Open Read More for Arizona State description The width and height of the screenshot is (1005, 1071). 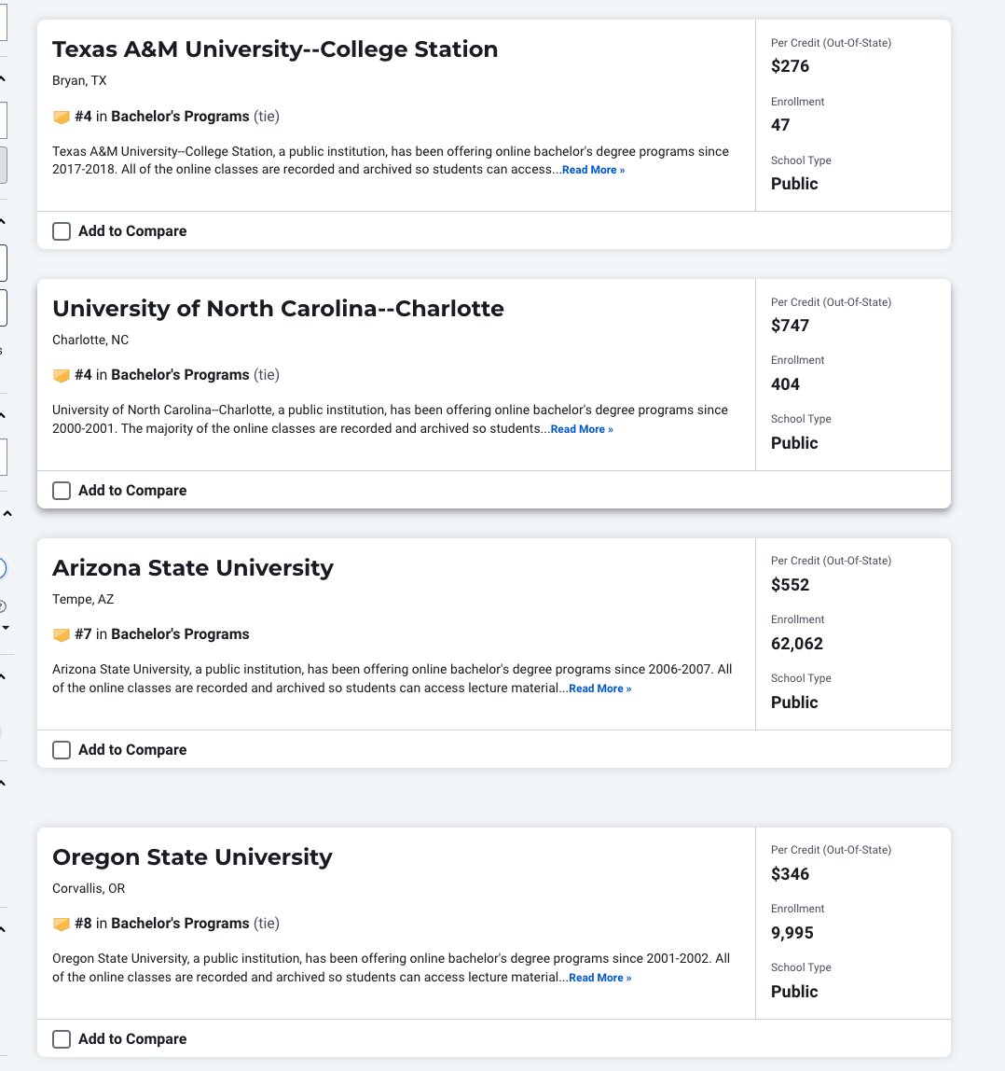600,688
